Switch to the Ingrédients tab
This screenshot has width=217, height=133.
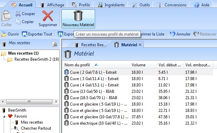tap(111, 5)
